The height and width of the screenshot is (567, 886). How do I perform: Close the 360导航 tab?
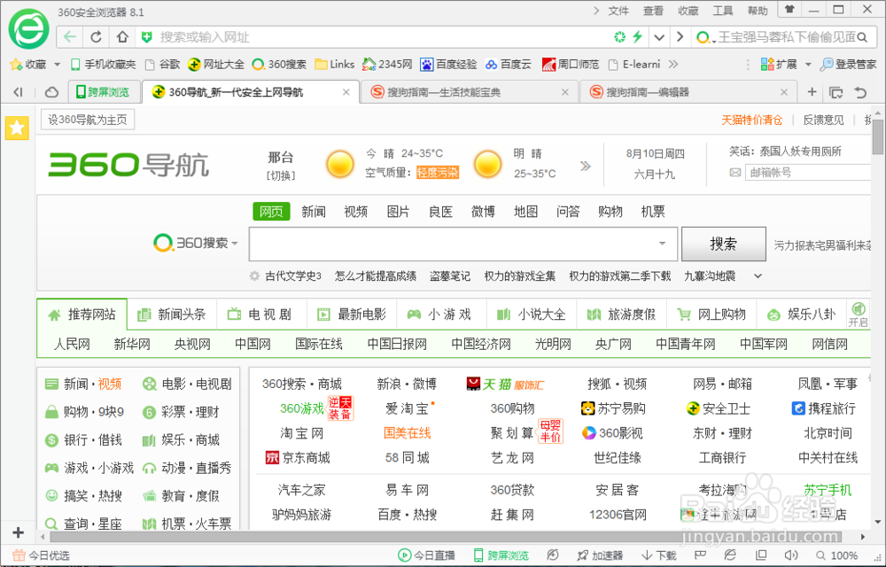click(346, 92)
